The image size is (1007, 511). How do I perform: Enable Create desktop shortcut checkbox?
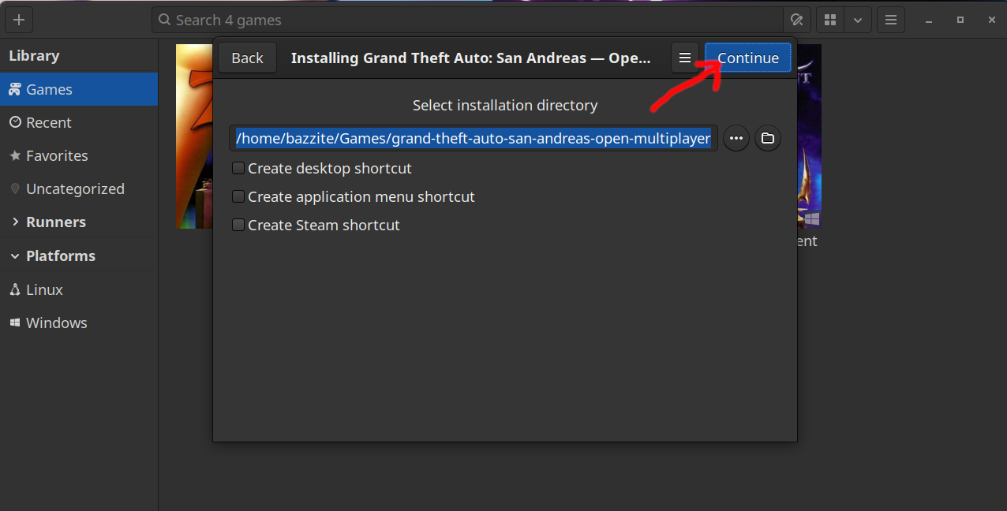point(238,168)
